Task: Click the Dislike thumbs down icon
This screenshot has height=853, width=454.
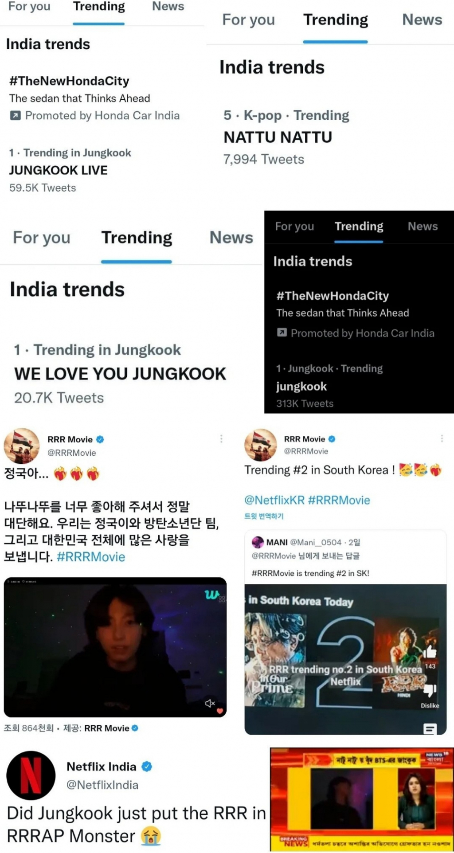Action: pos(430,690)
